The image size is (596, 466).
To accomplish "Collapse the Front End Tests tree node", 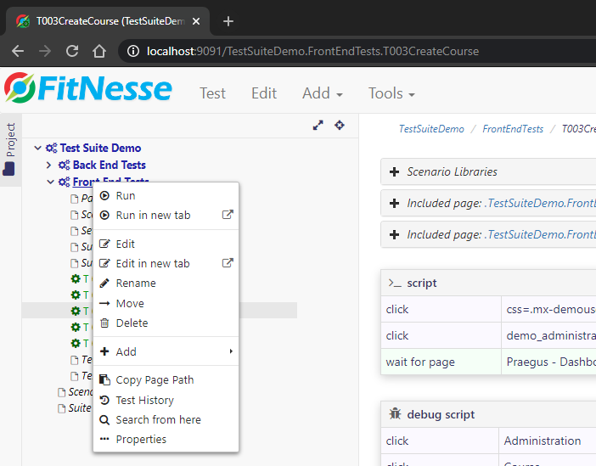I will pyautogui.click(x=51, y=182).
